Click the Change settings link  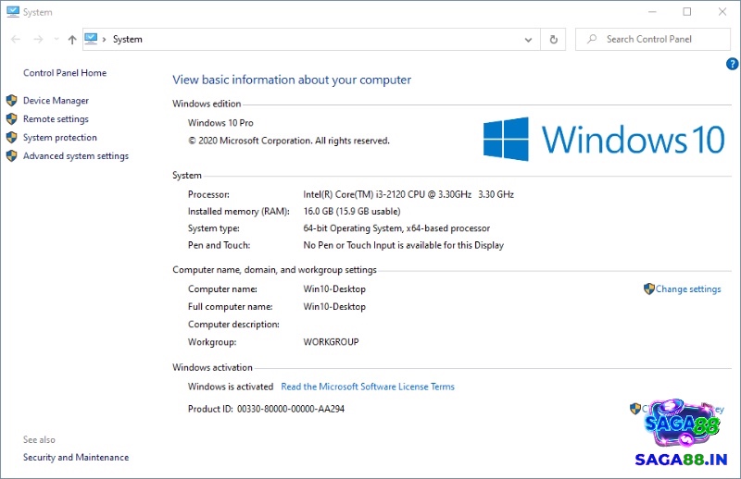(688, 289)
